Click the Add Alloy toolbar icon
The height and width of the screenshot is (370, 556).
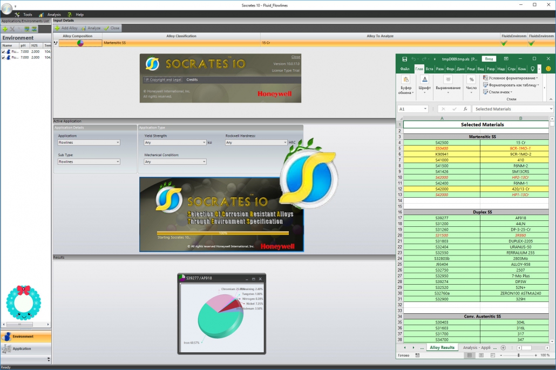pos(57,28)
